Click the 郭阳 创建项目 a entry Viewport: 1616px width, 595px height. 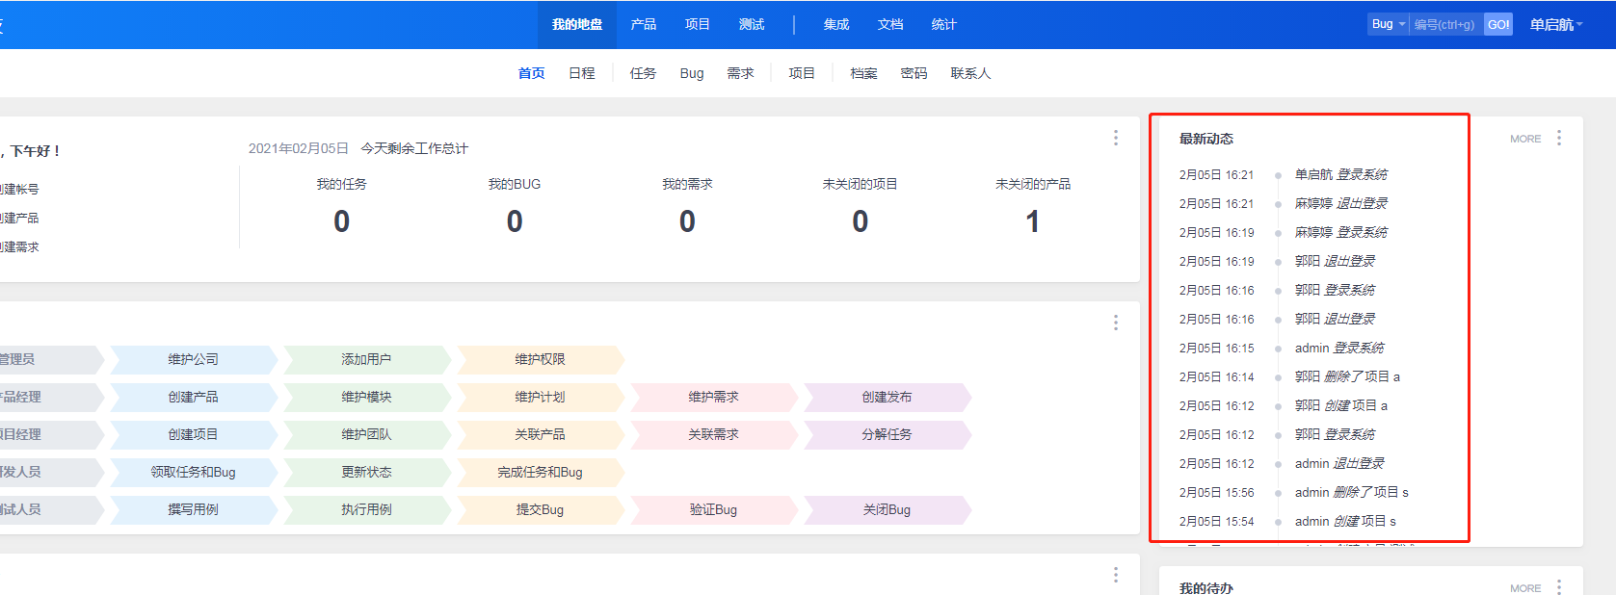coord(1341,405)
